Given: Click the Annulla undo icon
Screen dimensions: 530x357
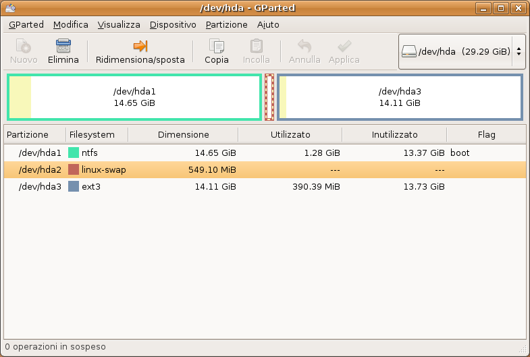Looking at the screenshot, I should point(304,47).
